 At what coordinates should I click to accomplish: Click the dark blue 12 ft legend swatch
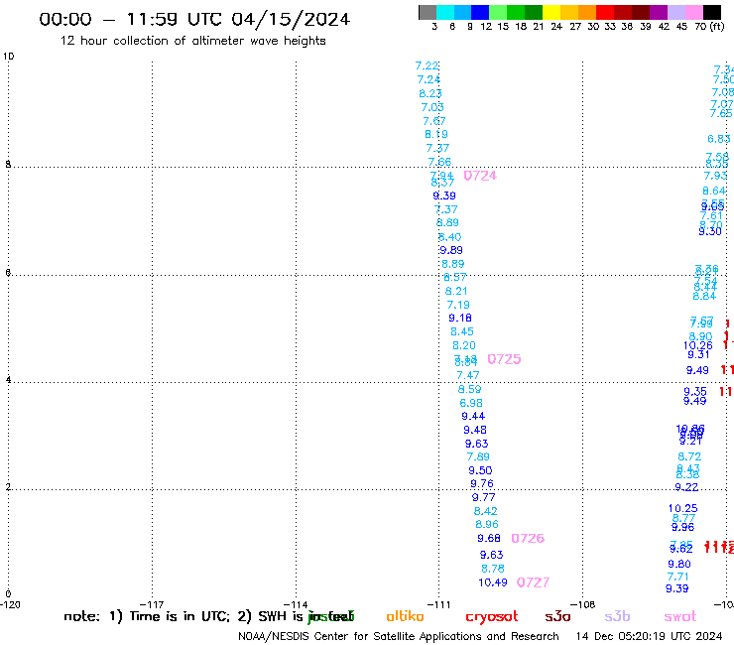coord(480,12)
